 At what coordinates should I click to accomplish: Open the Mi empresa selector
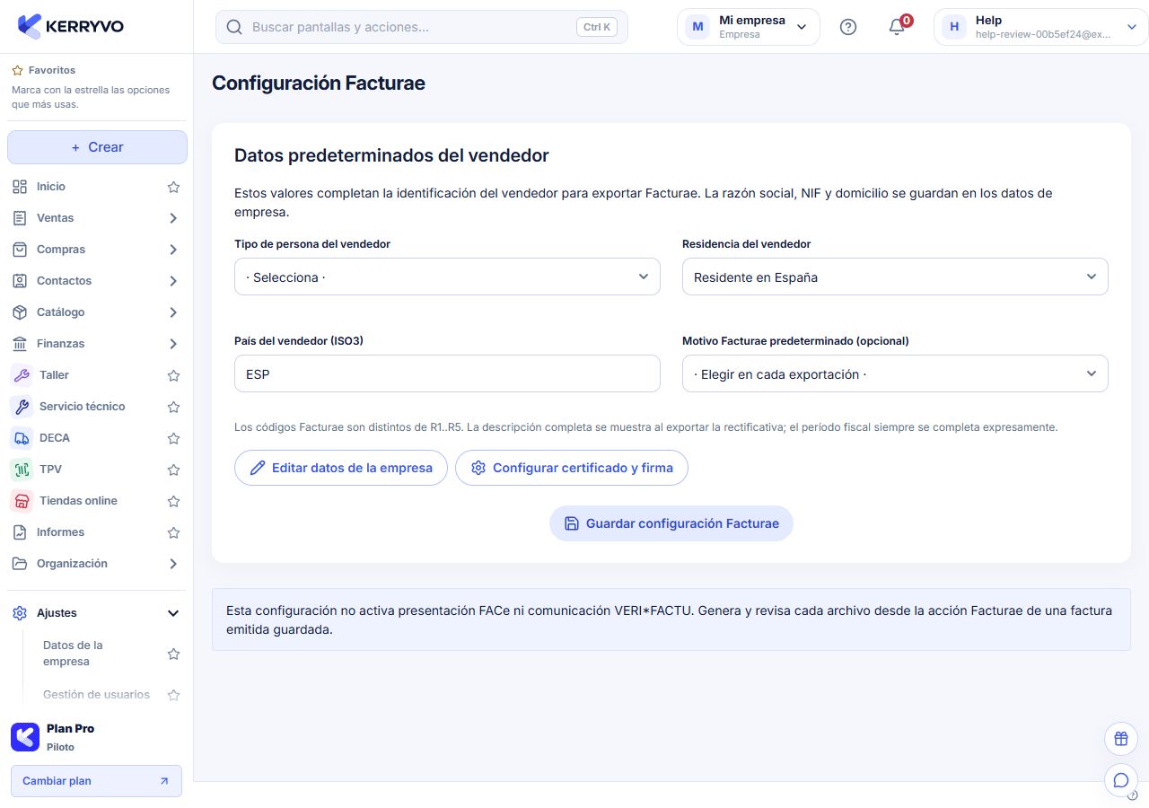[749, 27]
